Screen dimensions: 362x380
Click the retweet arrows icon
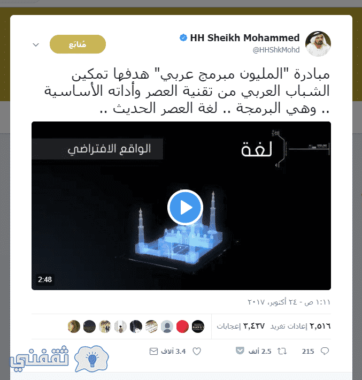click(x=282, y=351)
